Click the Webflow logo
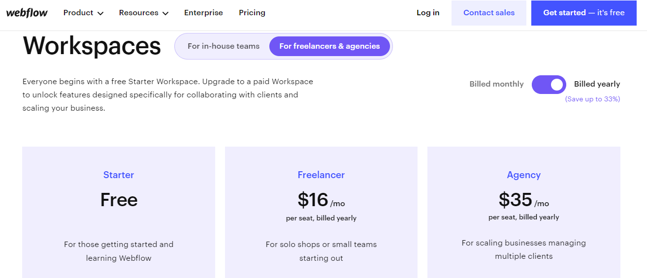Screen dimensions: 647x278 (x=27, y=13)
